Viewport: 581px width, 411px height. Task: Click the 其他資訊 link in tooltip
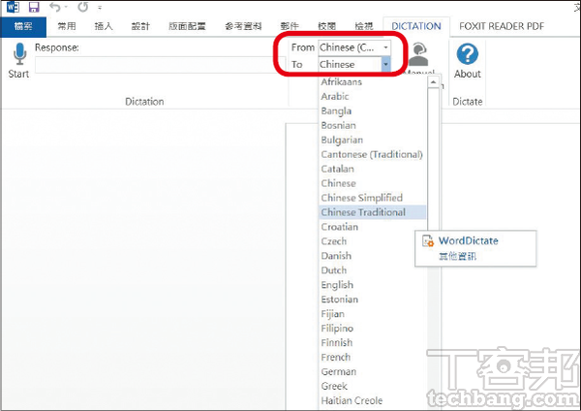coord(458,256)
